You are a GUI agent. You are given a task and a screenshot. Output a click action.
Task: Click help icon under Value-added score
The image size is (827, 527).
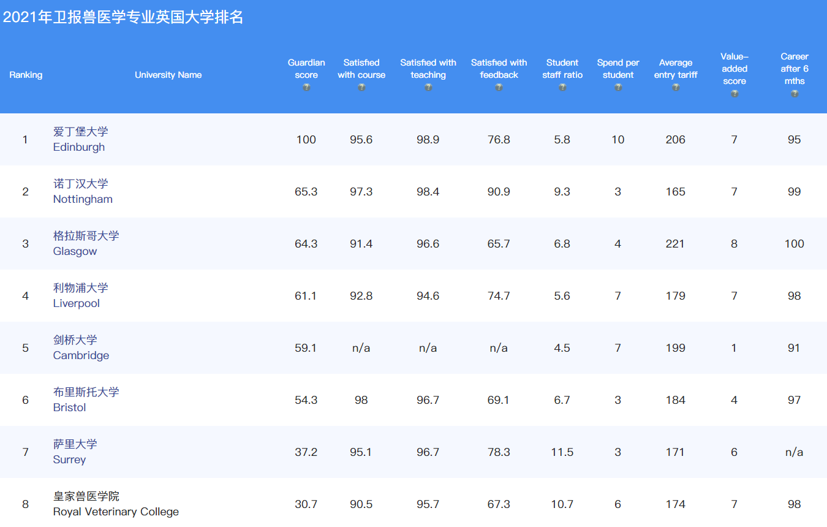tap(734, 94)
